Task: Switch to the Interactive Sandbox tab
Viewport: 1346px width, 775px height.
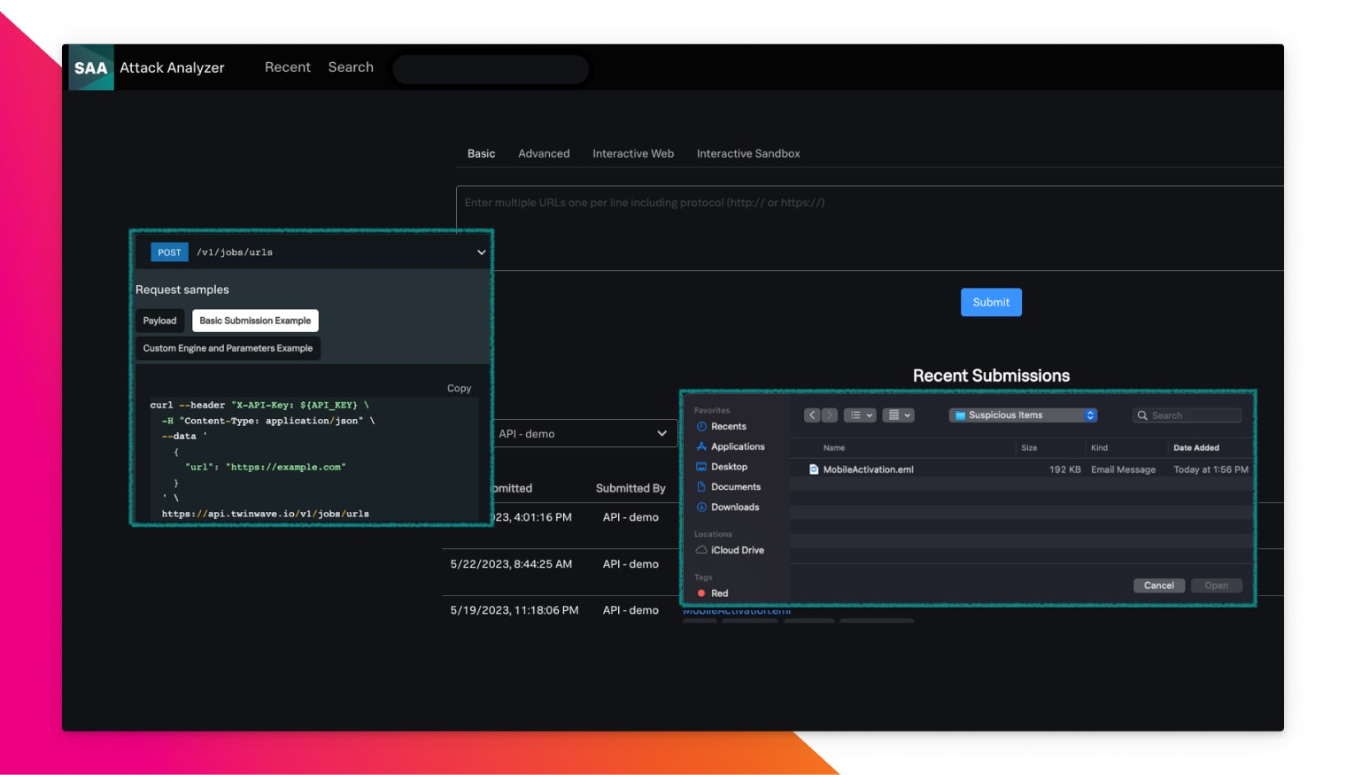Action: pos(748,154)
